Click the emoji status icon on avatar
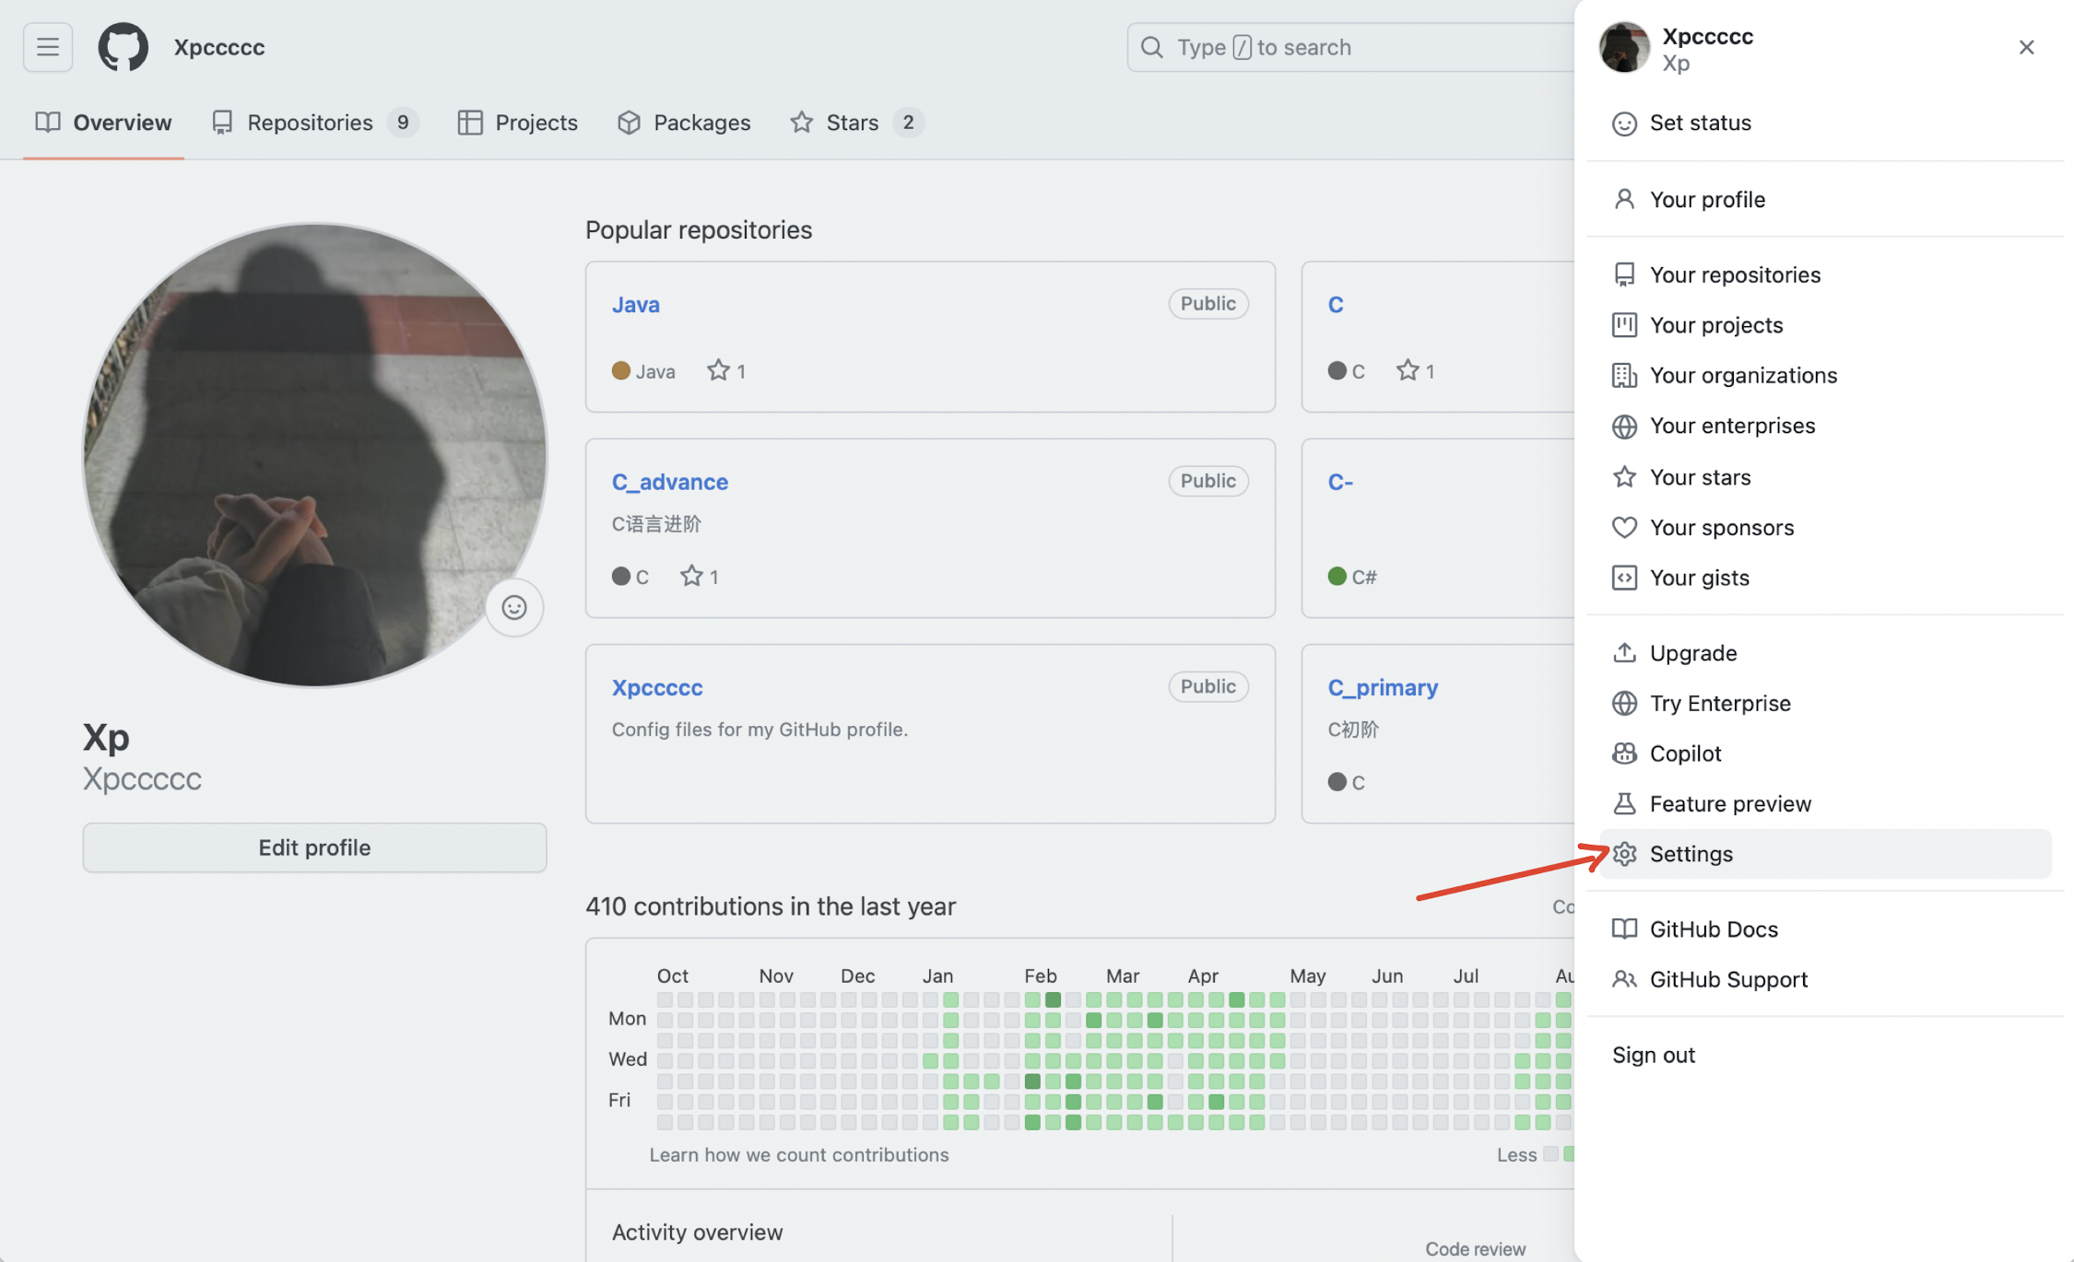This screenshot has width=2074, height=1262. pyautogui.click(x=514, y=607)
